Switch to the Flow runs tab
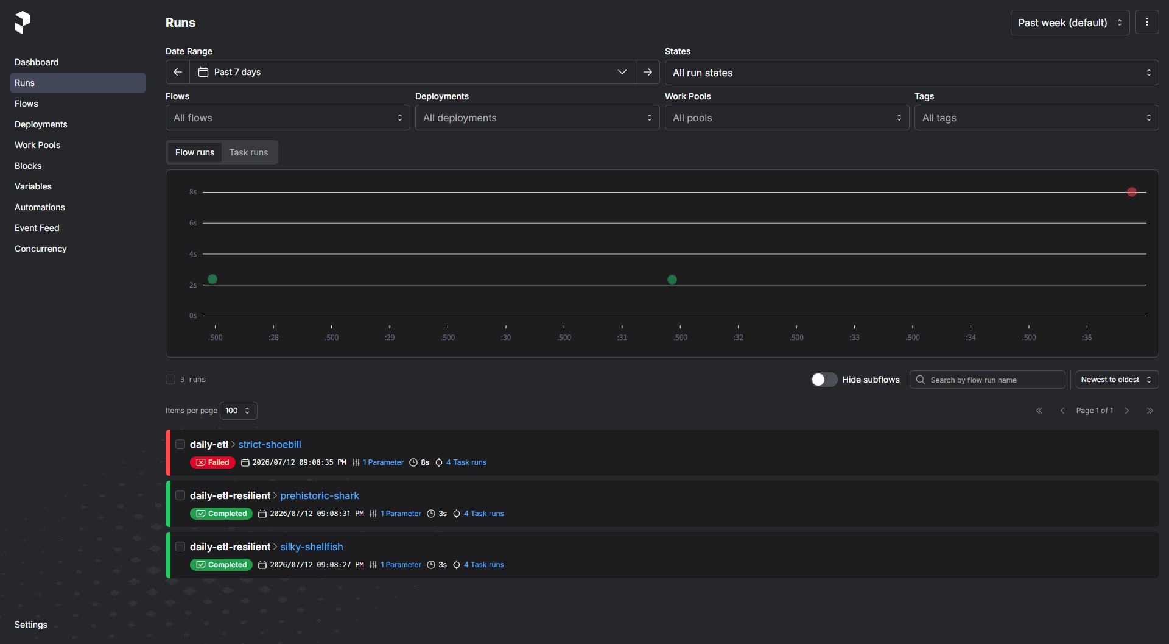Image resolution: width=1169 pixels, height=644 pixels. tap(195, 152)
